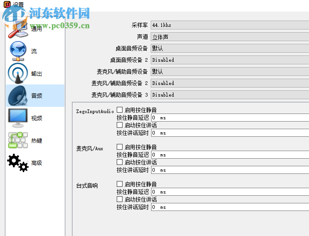Screen dimensions: 309x236
Task: Switch to the 视频 settings label
Action: [x=37, y=118]
